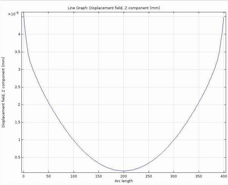The image size is (228, 185).
Task: Click the x-axis tick label '300'
Action: (174, 176)
